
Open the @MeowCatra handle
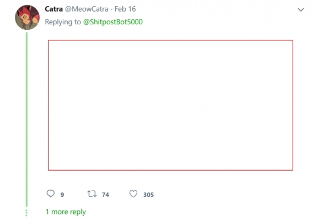point(87,9)
